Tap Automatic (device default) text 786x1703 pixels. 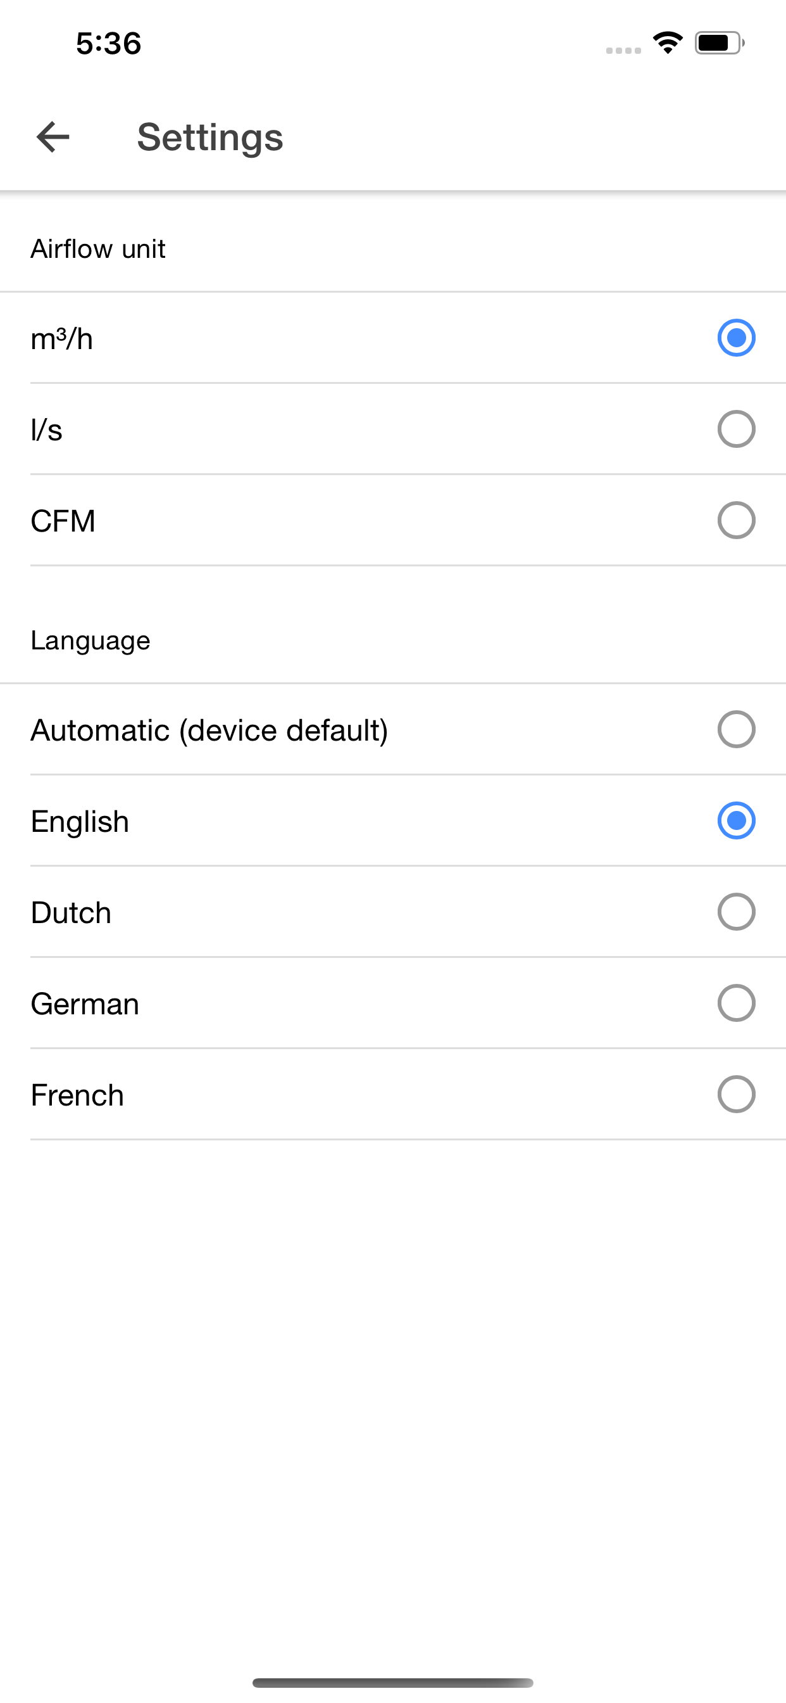(209, 730)
